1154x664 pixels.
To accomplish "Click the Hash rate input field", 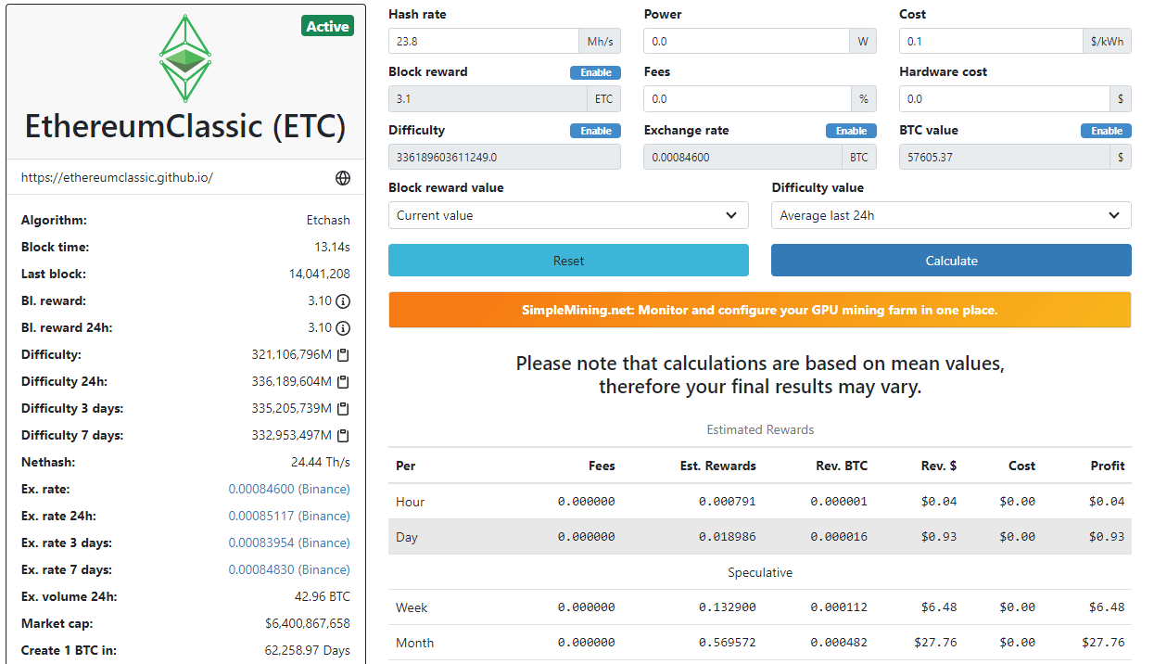I will point(484,41).
